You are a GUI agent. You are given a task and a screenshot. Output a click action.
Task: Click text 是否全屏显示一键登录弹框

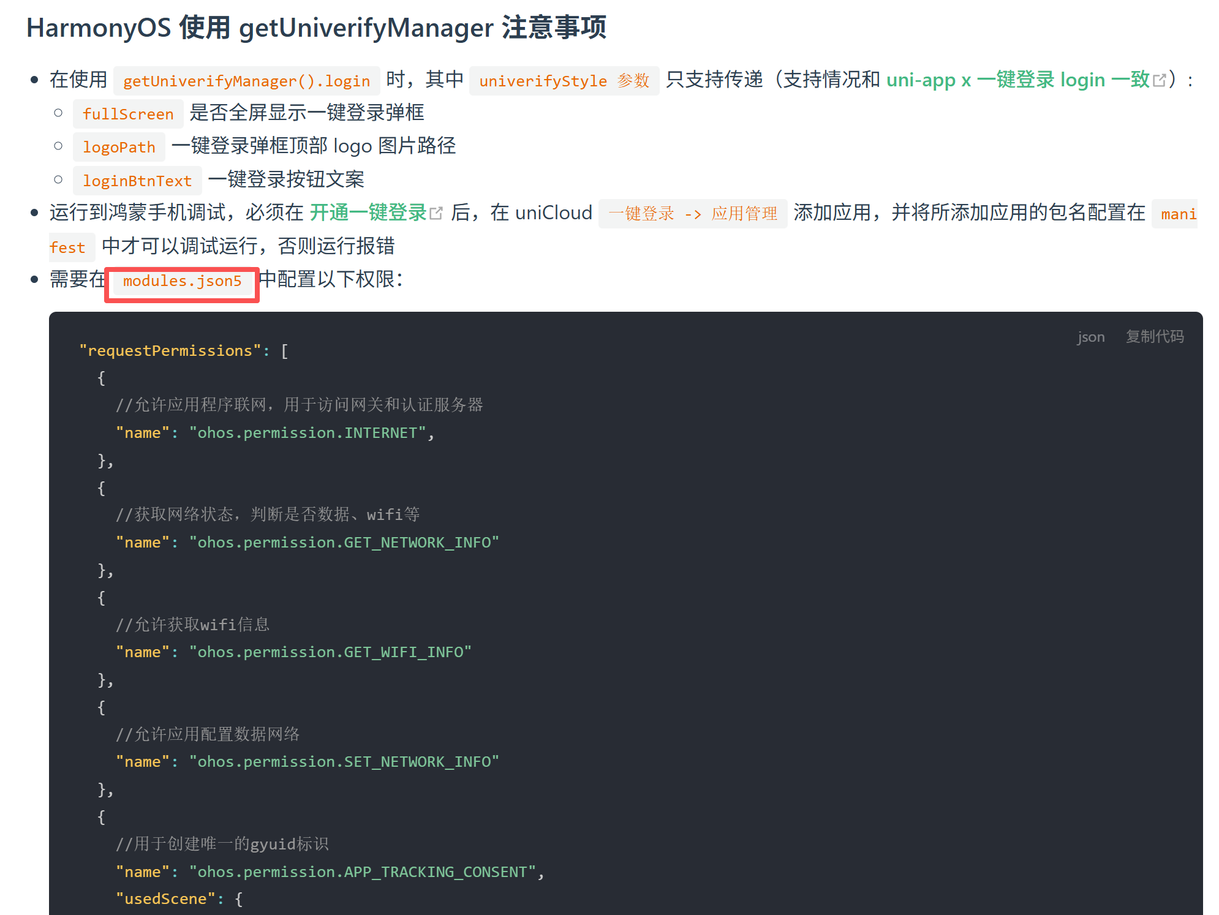click(x=306, y=113)
